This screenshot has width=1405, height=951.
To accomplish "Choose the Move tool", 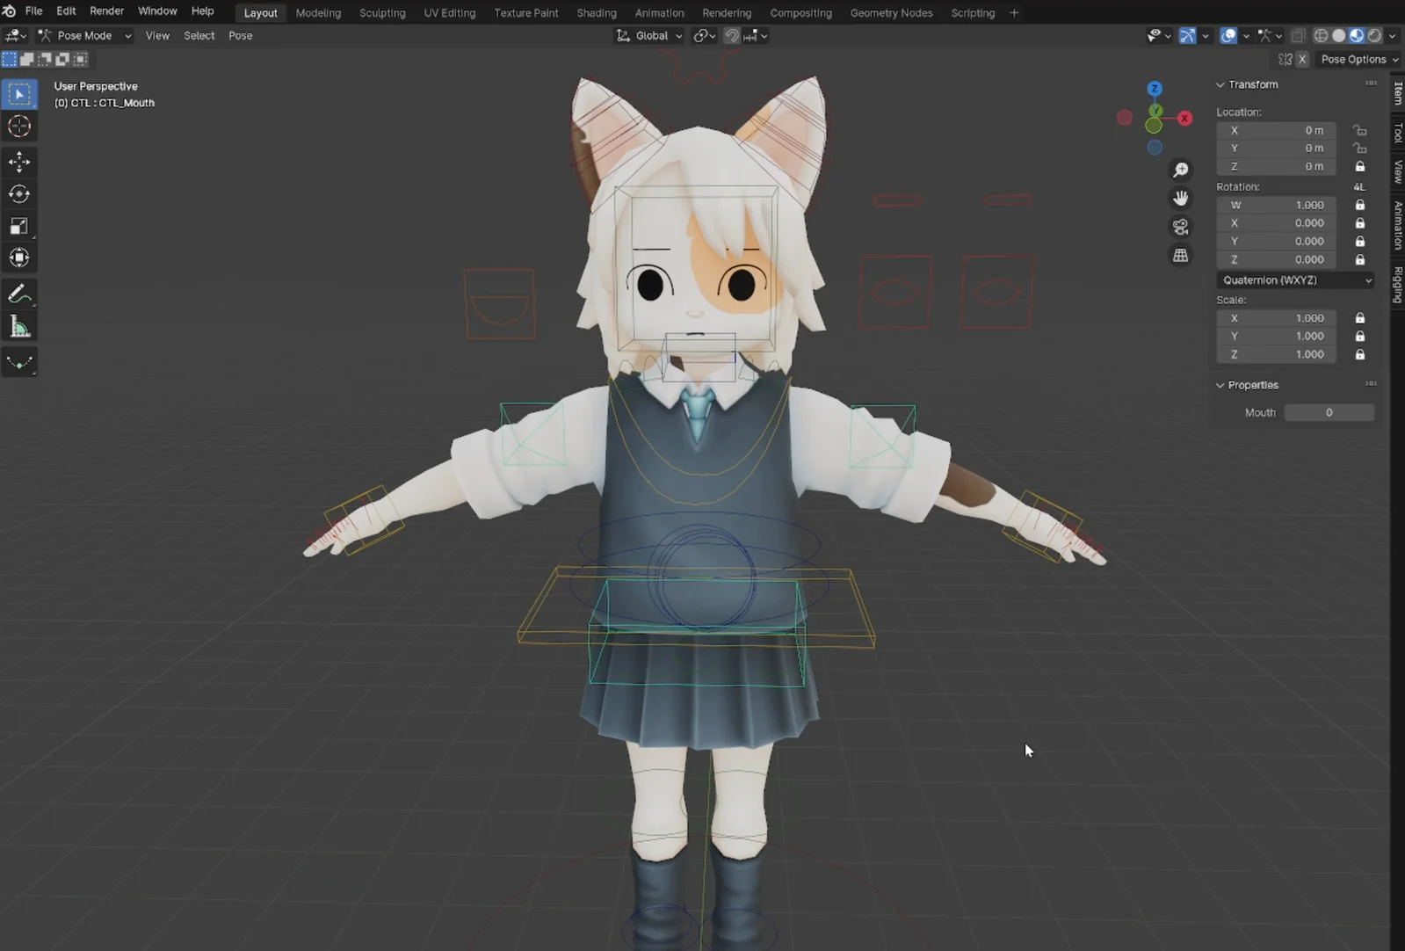I will click(x=19, y=162).
